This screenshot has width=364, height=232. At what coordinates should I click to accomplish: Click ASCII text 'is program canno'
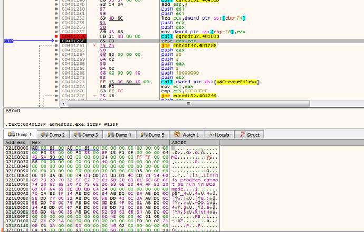[195, 180]
